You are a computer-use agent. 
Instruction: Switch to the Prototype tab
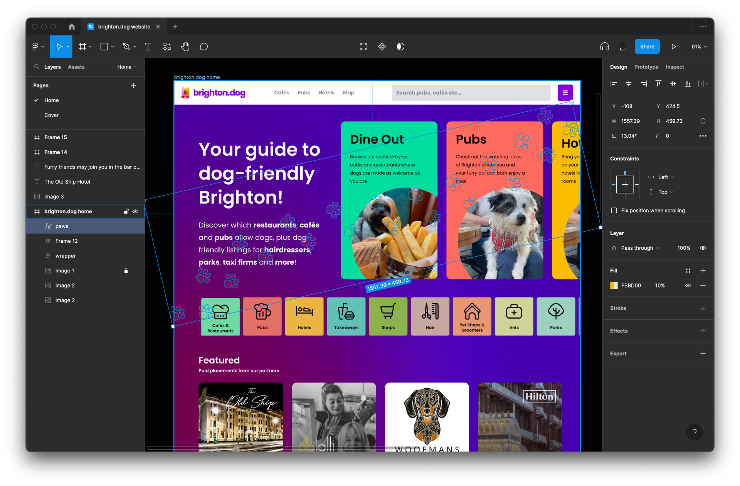click(x=646, y=67)
